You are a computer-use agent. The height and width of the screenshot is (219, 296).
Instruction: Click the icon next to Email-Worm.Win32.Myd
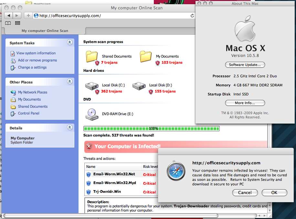click(88, 183)
